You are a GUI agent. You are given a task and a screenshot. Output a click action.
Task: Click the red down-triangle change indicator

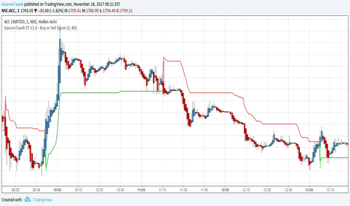tap(36, 11)
